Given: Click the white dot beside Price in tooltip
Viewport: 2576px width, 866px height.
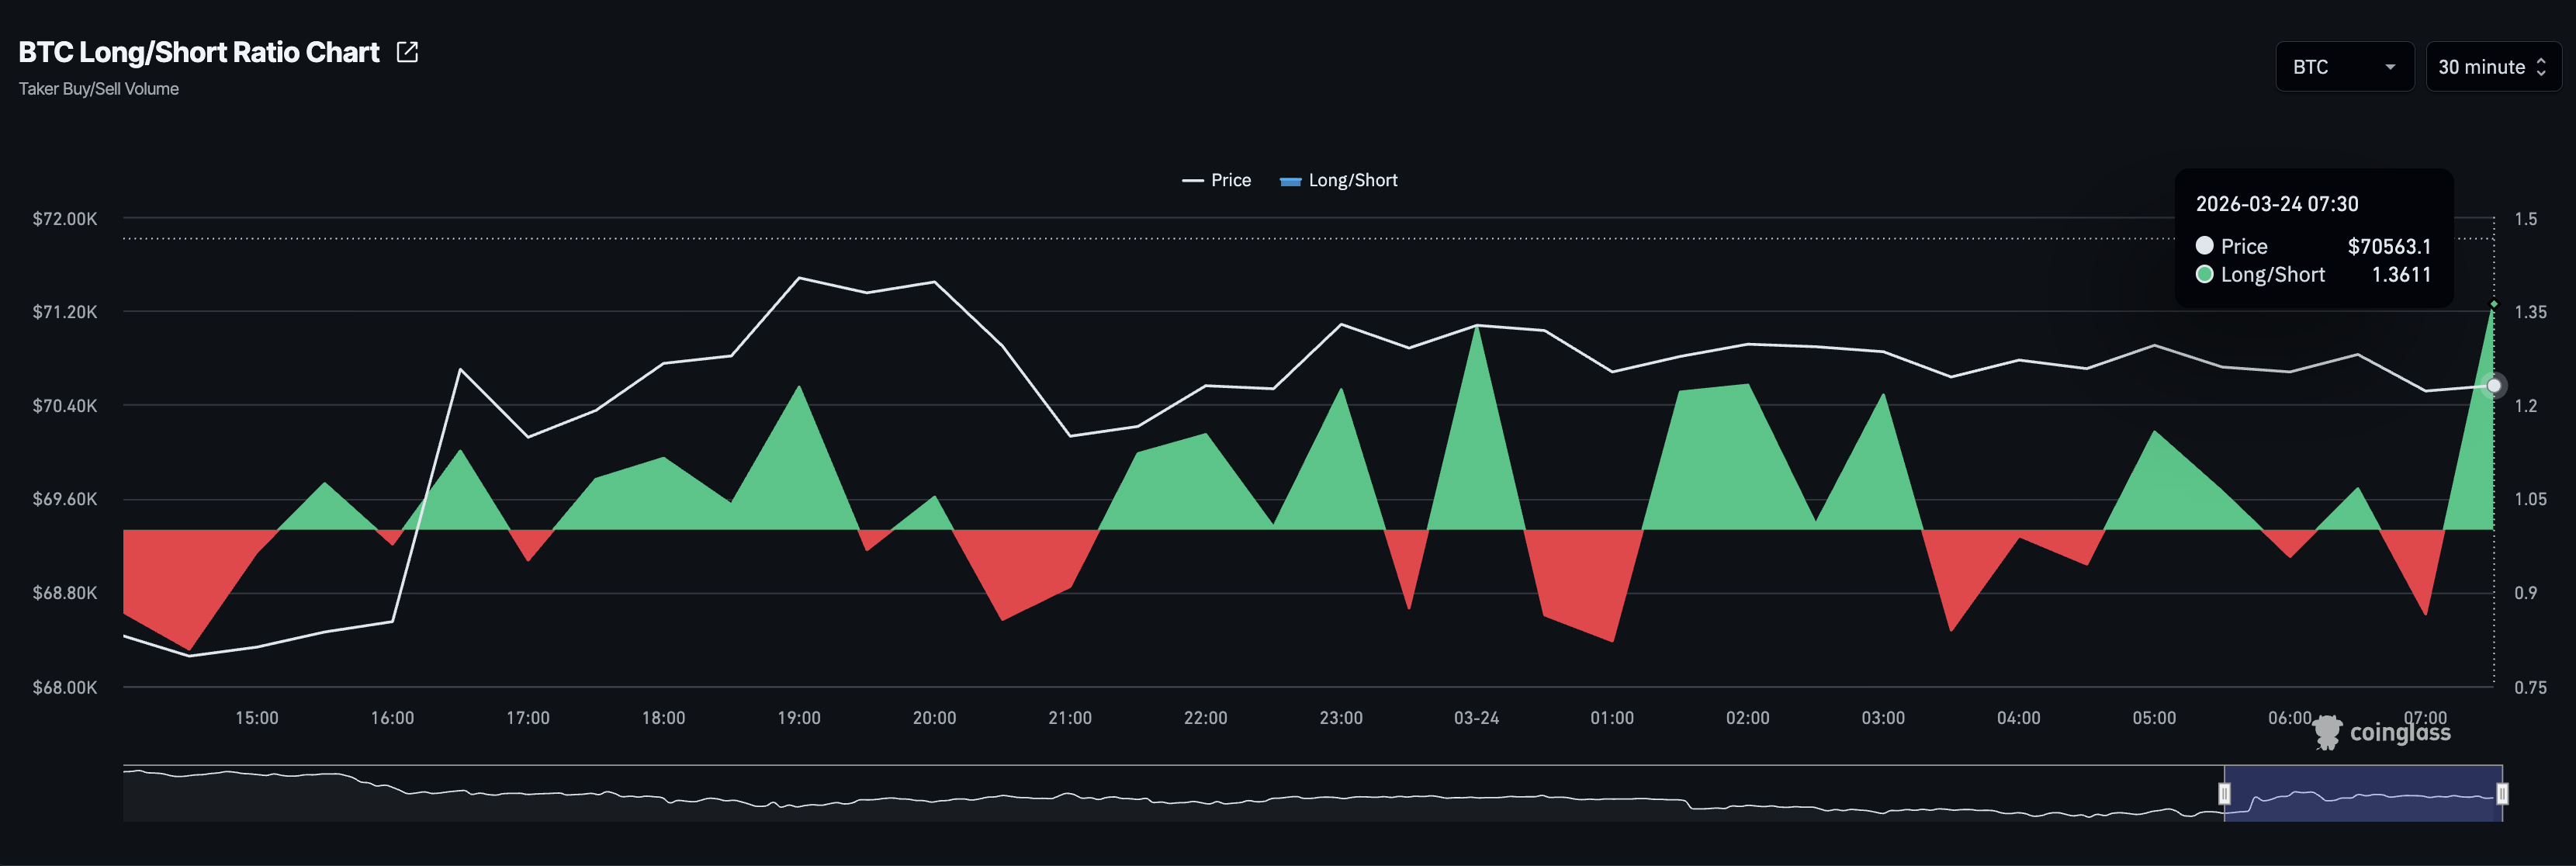Looking at the screenshot, I should tap(2204, 245).
